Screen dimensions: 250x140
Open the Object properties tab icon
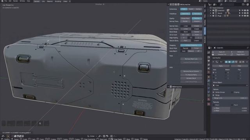(x=209, y=77)
